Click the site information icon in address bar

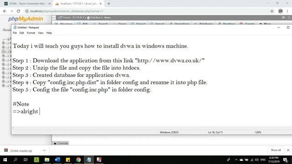click(27, 11)
